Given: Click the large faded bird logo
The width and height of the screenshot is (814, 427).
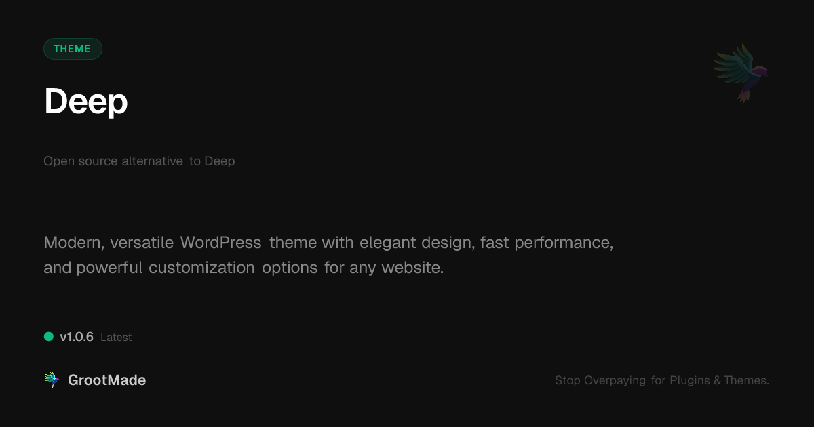Looking at the screenshot, I should click(741, 73).
